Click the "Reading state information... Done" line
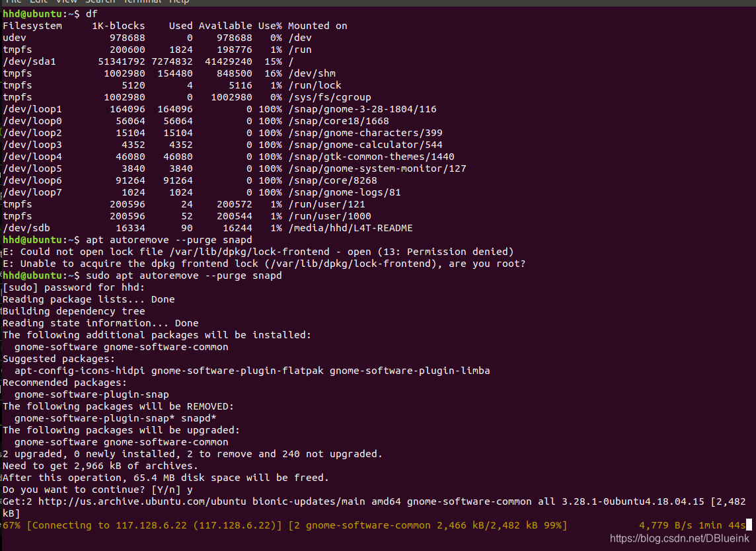The height and width of the screenshot is (551, 756). click(100, 323)
